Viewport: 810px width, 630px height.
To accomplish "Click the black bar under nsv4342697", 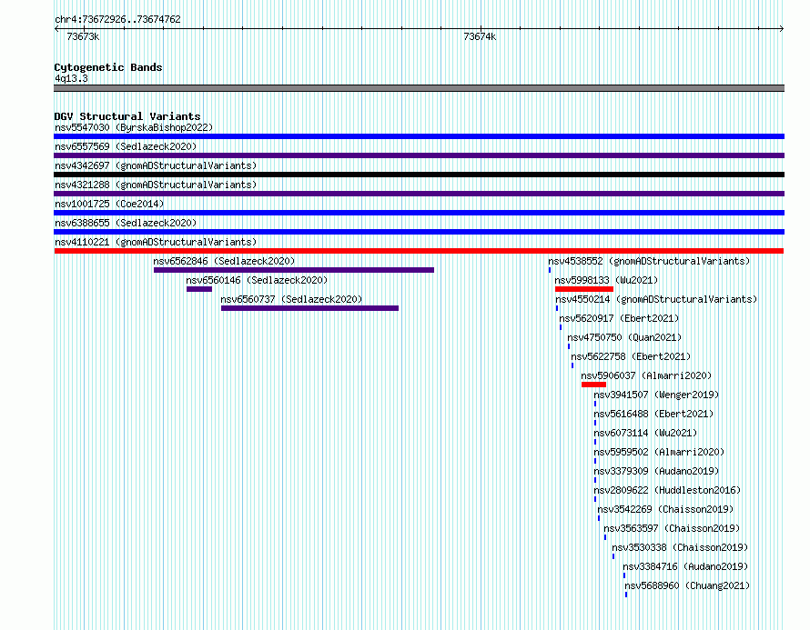I will [419, 175].
